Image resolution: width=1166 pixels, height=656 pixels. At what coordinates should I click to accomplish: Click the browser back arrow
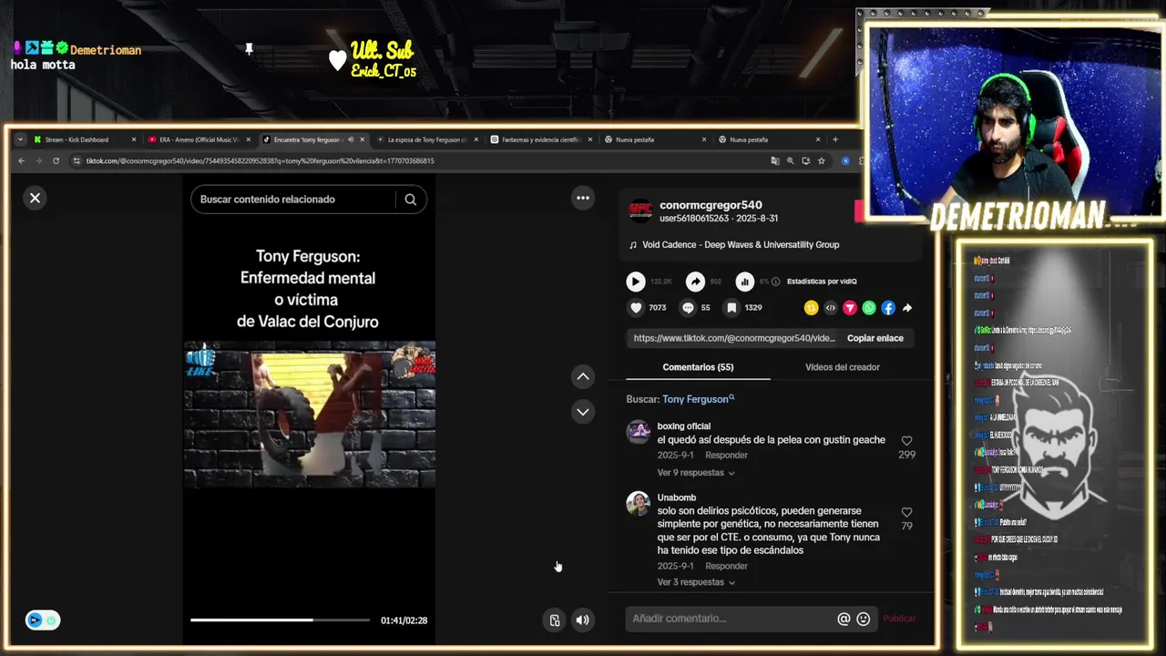(21, 160)
